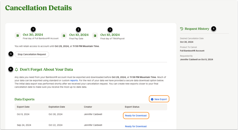Stop the cancellation request
238x130 pixels.
32,54
